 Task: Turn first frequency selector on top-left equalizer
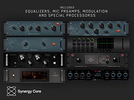point(14,28)
